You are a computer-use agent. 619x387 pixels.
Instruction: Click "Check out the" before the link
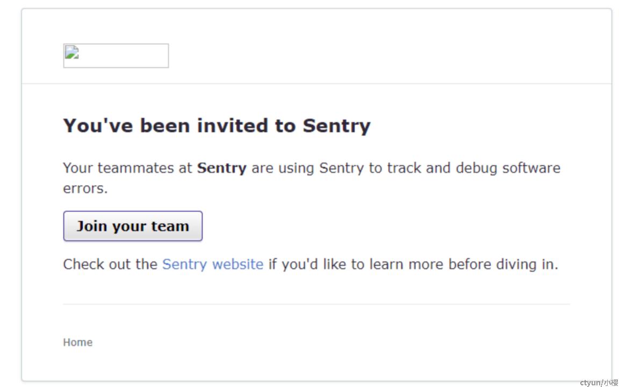coord(110,264)
